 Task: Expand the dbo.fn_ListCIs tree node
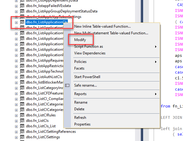pos(16,121)
